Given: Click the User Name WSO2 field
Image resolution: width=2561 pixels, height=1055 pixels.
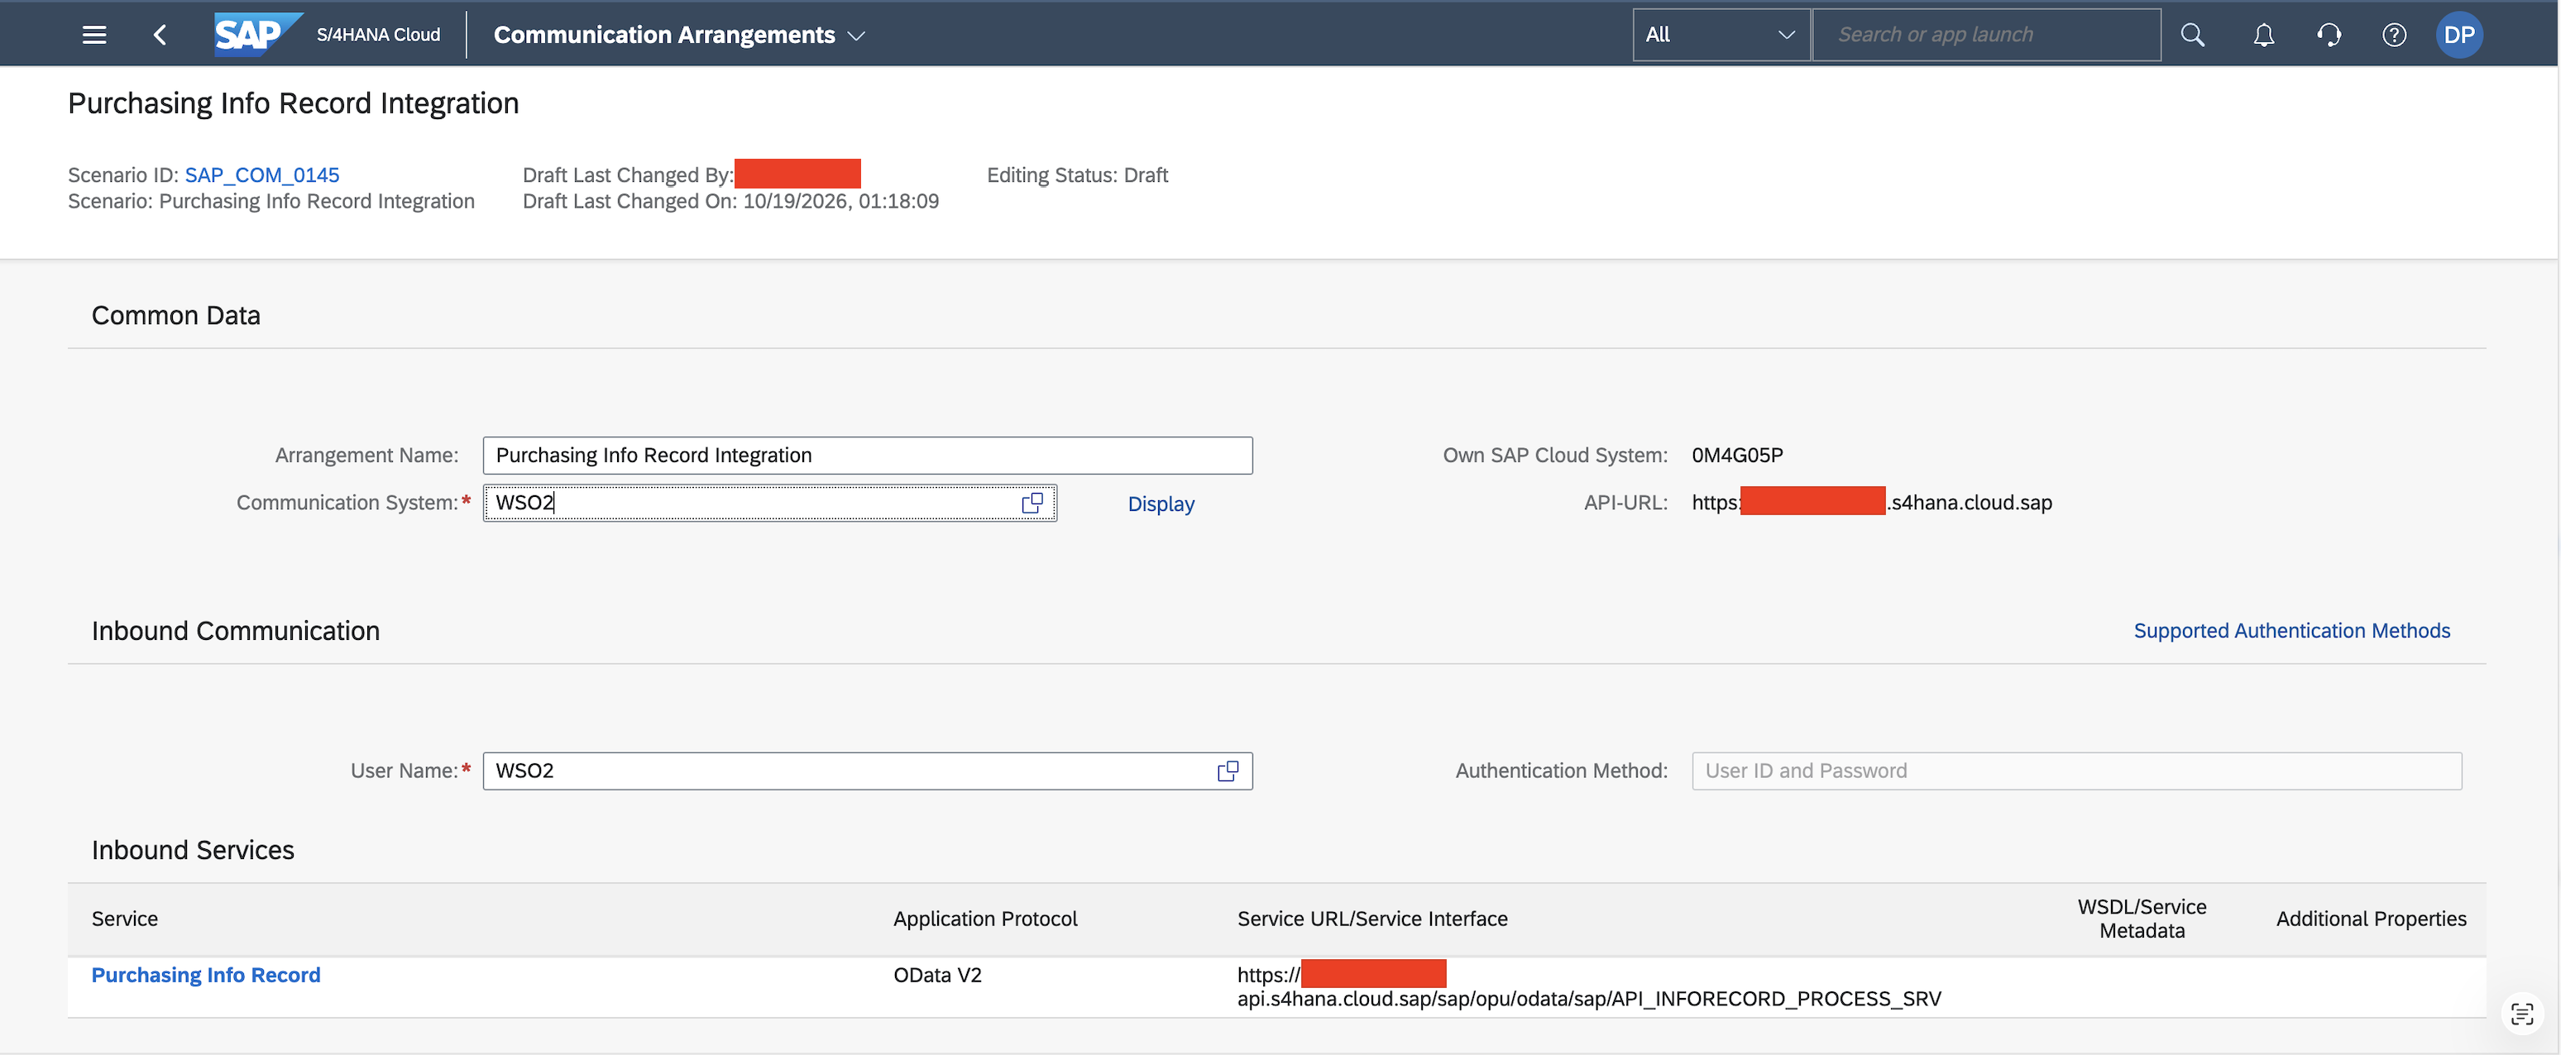Looking at the screenshot, I should click(x=867, y=771).
